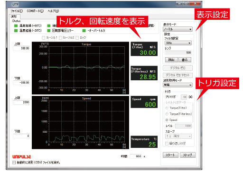Select Torque(Filter) level trigger radio
Image resolution: width=243 pixels, height=171 pixels.
click(x=167, y=108)
